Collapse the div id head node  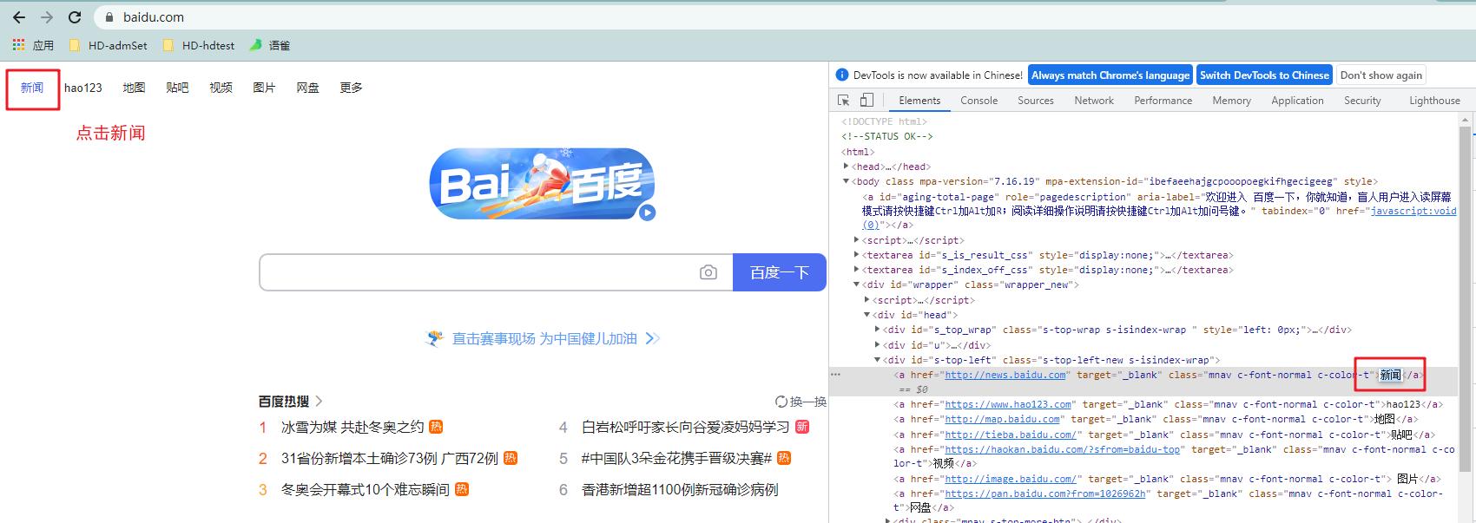pyautogui.click(x=866, y=315)
